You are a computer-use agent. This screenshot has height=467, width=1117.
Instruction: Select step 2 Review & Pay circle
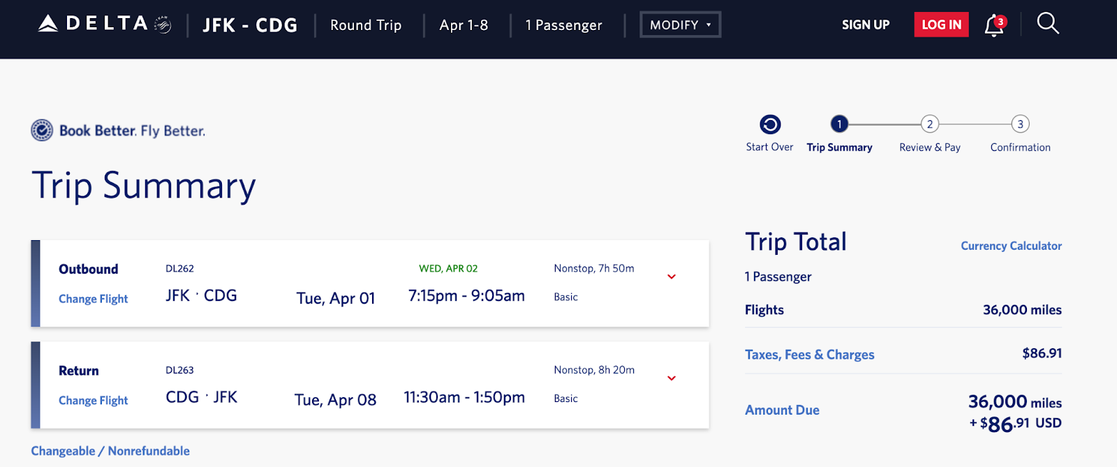point(929,124)
